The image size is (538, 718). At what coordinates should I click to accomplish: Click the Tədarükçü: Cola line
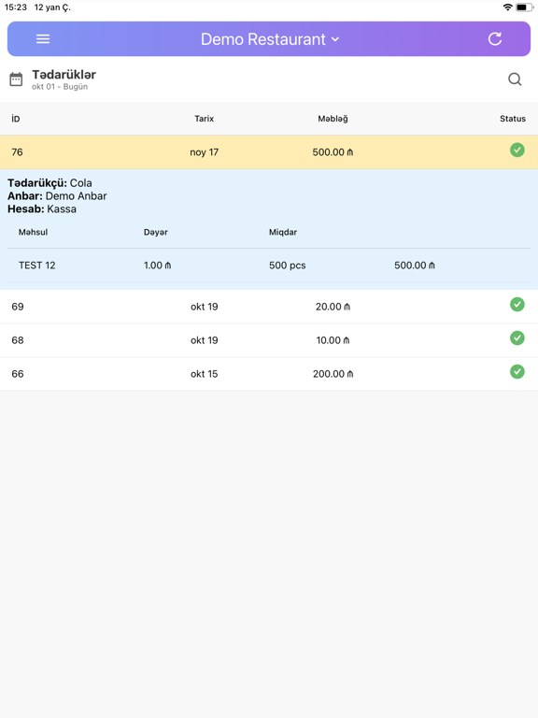(x=50, y=182)
